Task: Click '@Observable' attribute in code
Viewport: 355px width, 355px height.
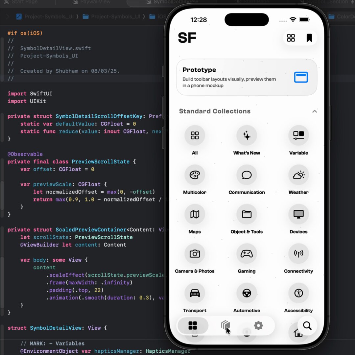Action: click(25, 154)
